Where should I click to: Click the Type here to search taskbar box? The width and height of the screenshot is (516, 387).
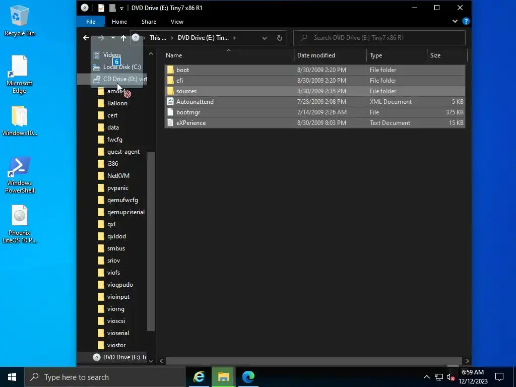105,377
